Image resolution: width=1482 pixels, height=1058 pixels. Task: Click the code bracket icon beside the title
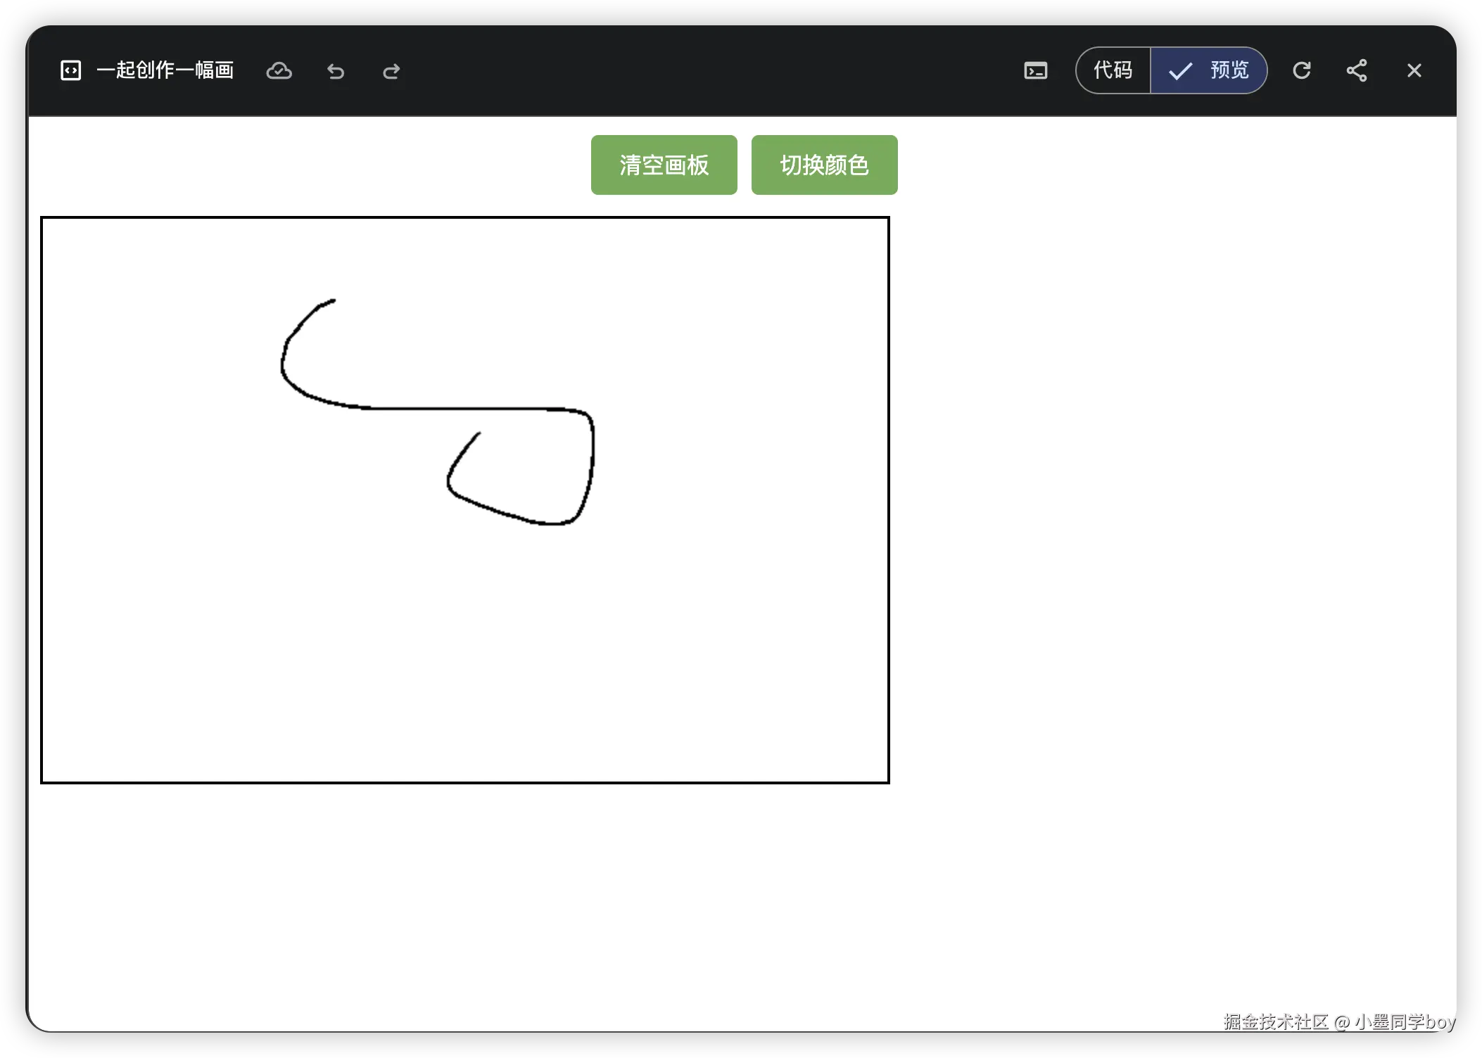point(71,70)
